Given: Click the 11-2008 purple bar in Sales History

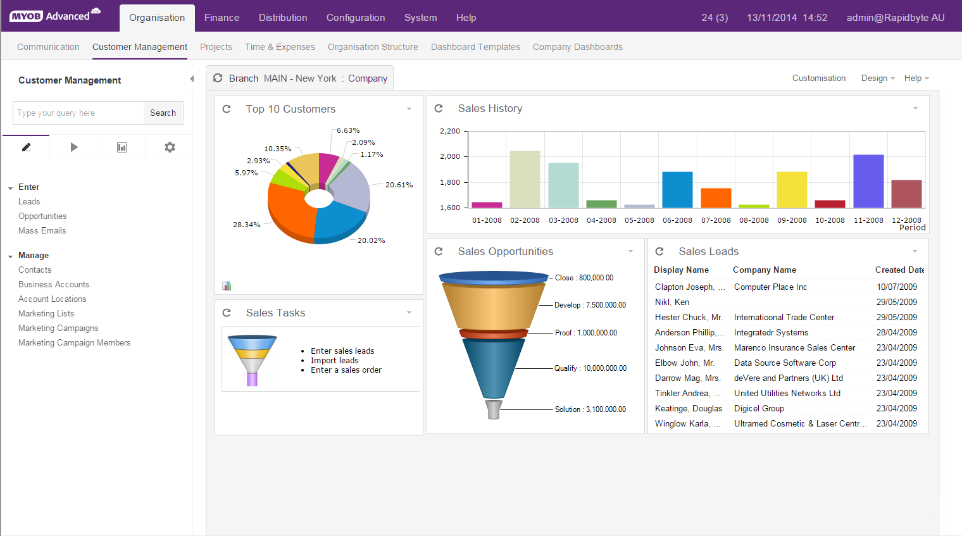Looking at the screenshot, I should [868, 181].
